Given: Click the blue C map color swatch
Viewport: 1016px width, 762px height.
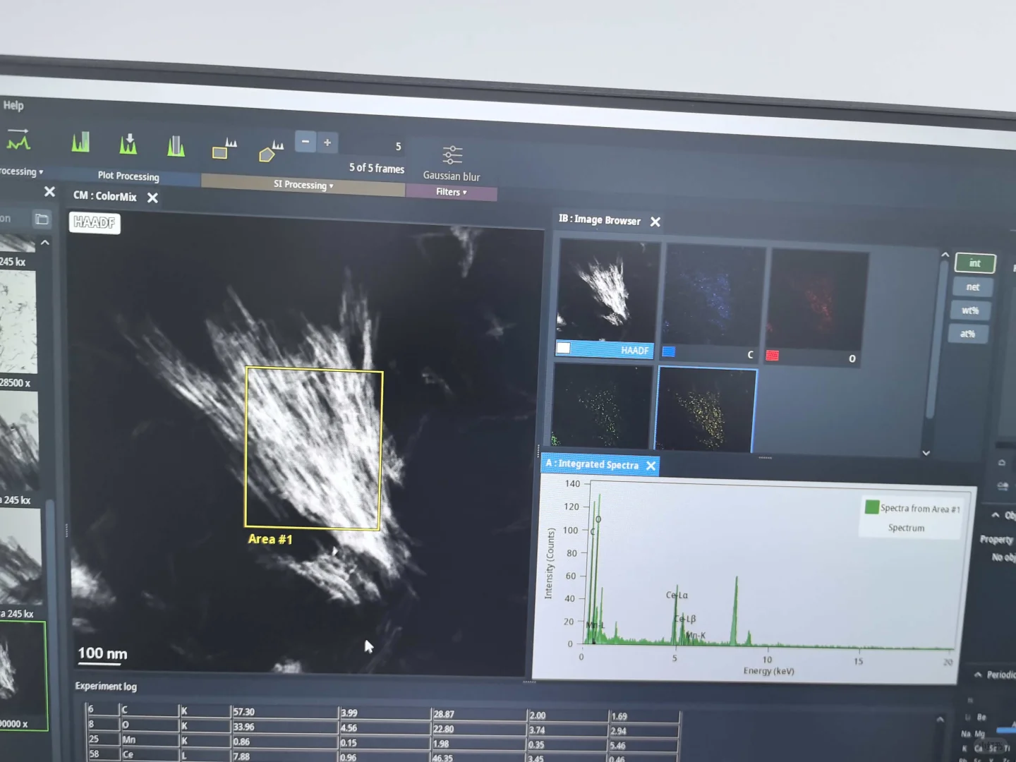Looking at the screenshot, I should click(x=669, y=351).
